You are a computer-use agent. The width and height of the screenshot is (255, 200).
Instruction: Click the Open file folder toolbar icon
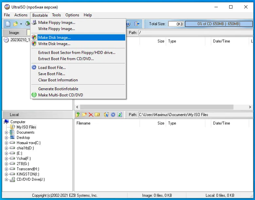15,24
